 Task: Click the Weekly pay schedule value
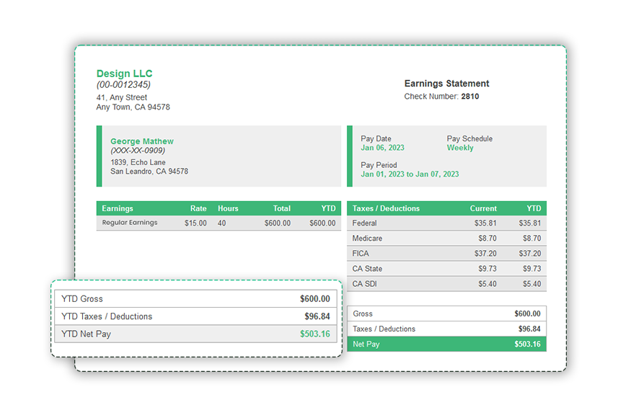pos(460,147)
